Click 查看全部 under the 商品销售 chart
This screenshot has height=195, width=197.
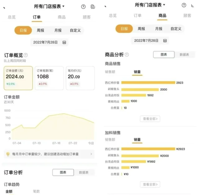(150, 118)
